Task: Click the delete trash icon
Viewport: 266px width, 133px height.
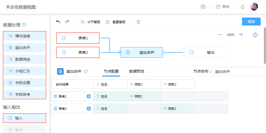Action: (138, 22)
